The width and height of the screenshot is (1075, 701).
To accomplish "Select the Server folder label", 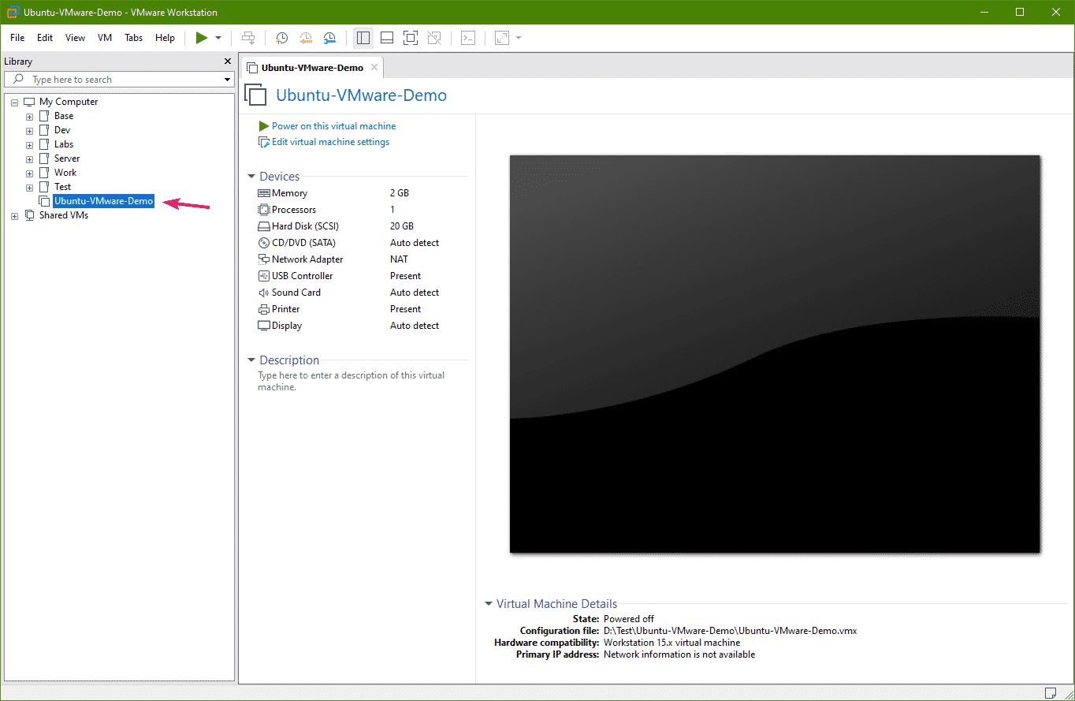I will [67, 158].
